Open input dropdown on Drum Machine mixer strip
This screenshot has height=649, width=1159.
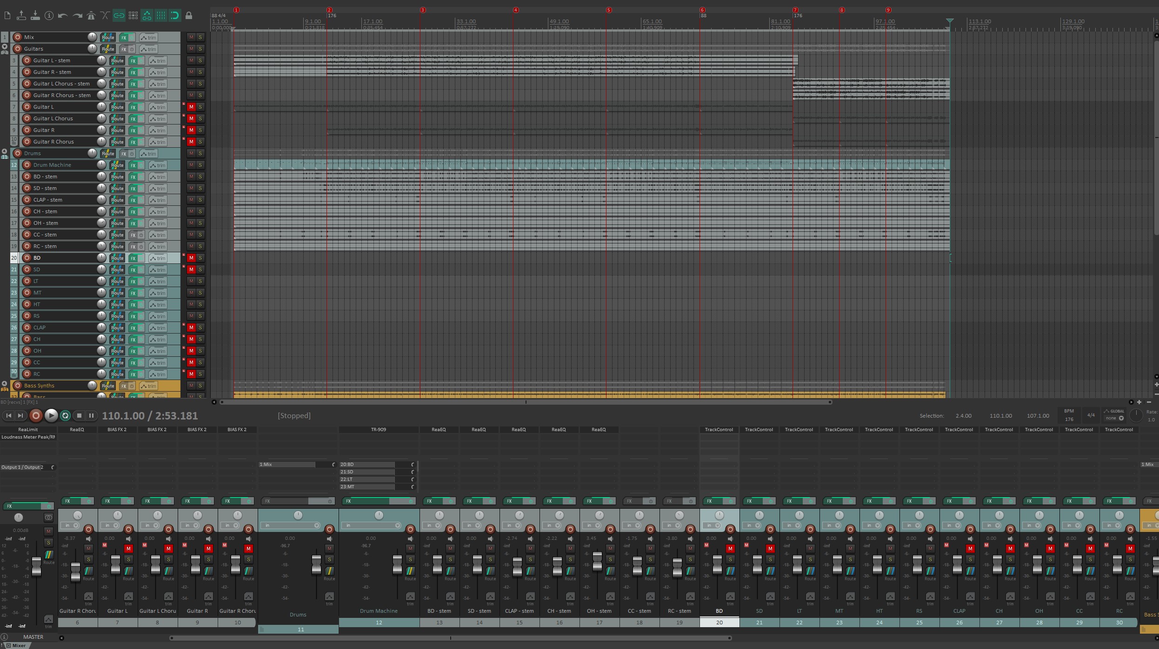point(372,525)
